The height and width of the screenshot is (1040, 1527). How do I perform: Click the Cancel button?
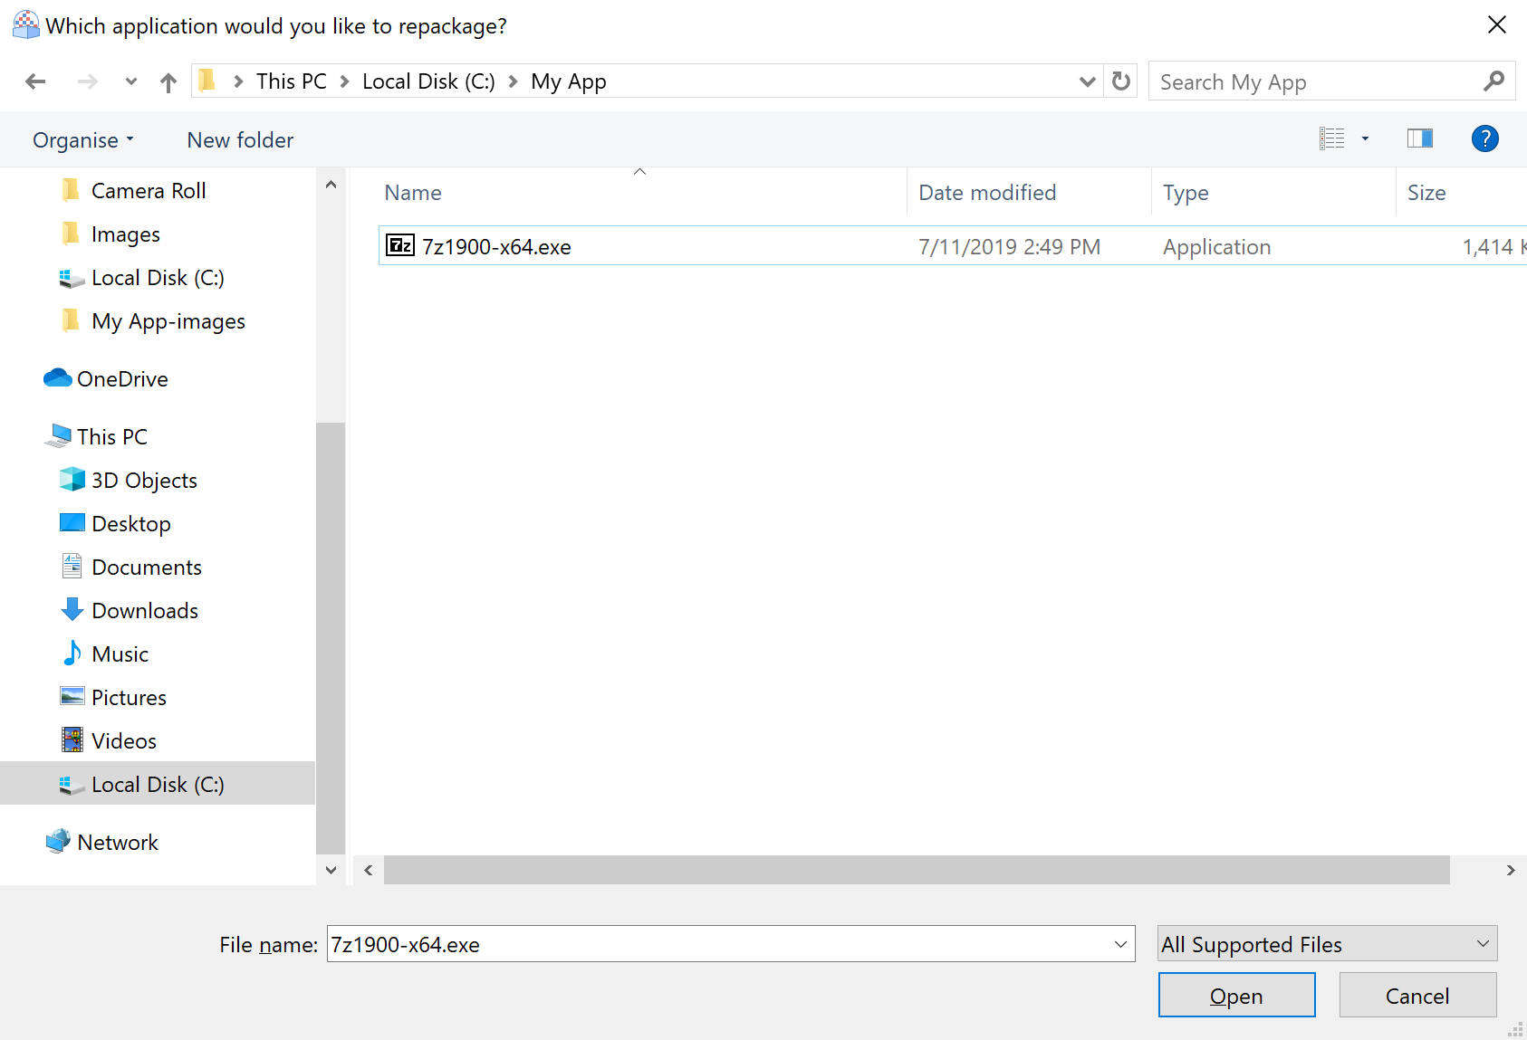(1417, 995)
